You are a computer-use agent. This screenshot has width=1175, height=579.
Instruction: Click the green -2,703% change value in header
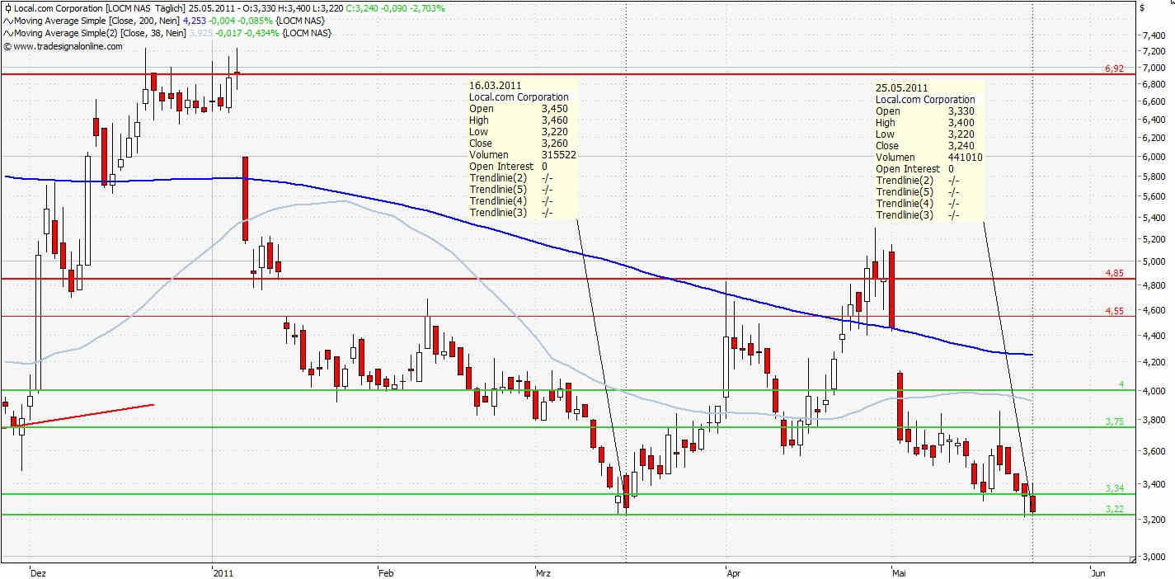[x=429, y=8]
